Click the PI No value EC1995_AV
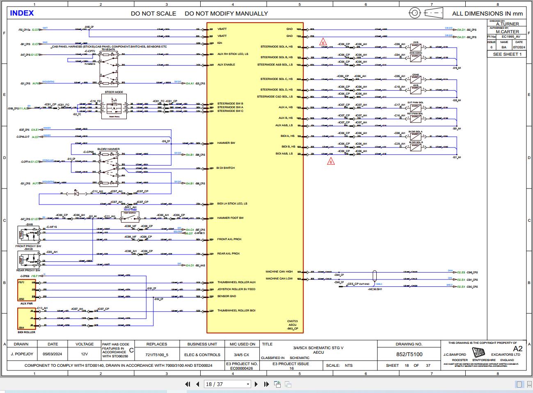 click(x=511, y=36)
